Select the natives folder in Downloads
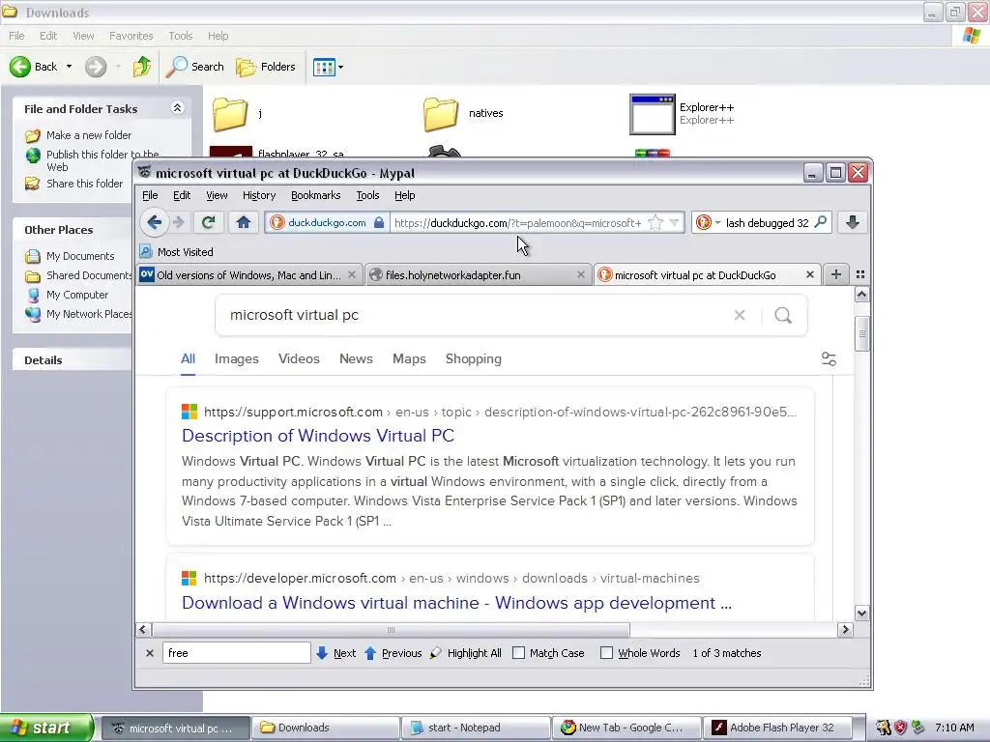This screenshot has width=990, height=742. (463, 114)
